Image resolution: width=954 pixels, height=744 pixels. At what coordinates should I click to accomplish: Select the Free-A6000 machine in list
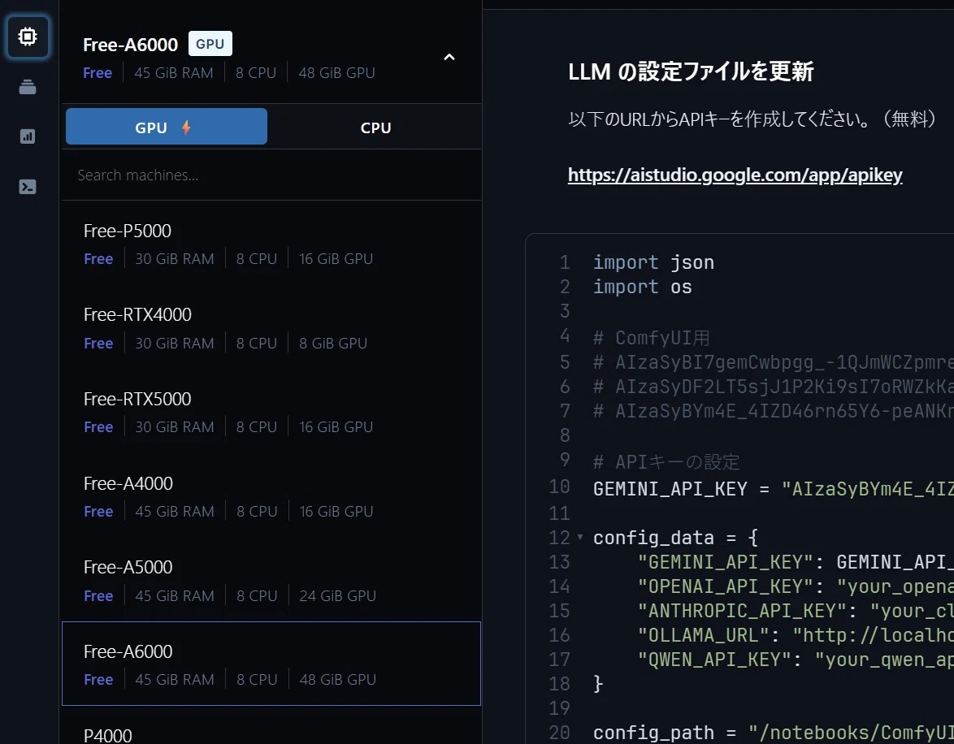[x=271, y=664]
